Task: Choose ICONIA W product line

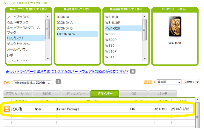Action: pos(77,34)
